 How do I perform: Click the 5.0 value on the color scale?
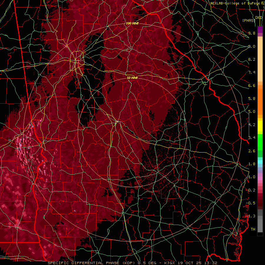252,112
